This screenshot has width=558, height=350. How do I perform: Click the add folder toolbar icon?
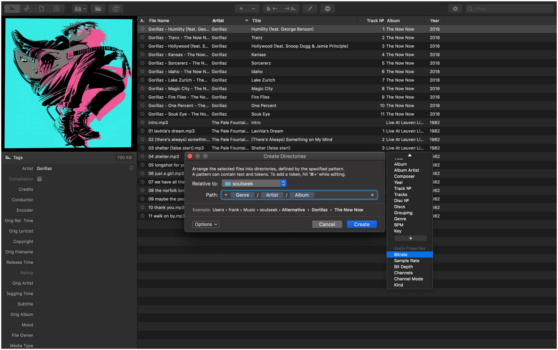pyautogui.click(x=98, y=9)
